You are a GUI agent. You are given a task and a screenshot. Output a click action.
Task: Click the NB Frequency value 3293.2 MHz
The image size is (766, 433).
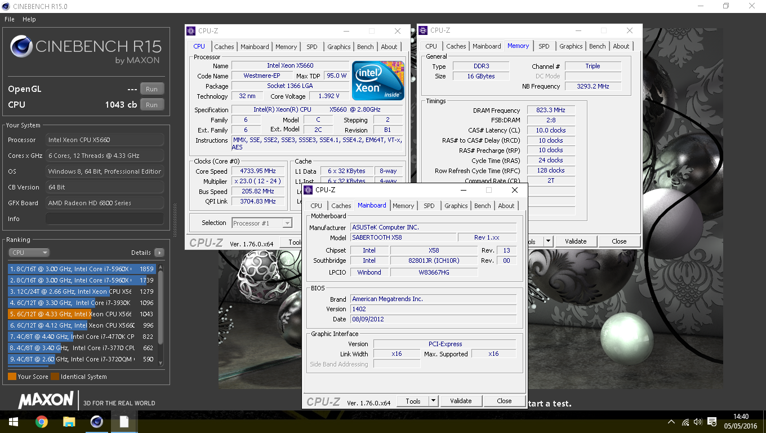[x=593, y=86]
